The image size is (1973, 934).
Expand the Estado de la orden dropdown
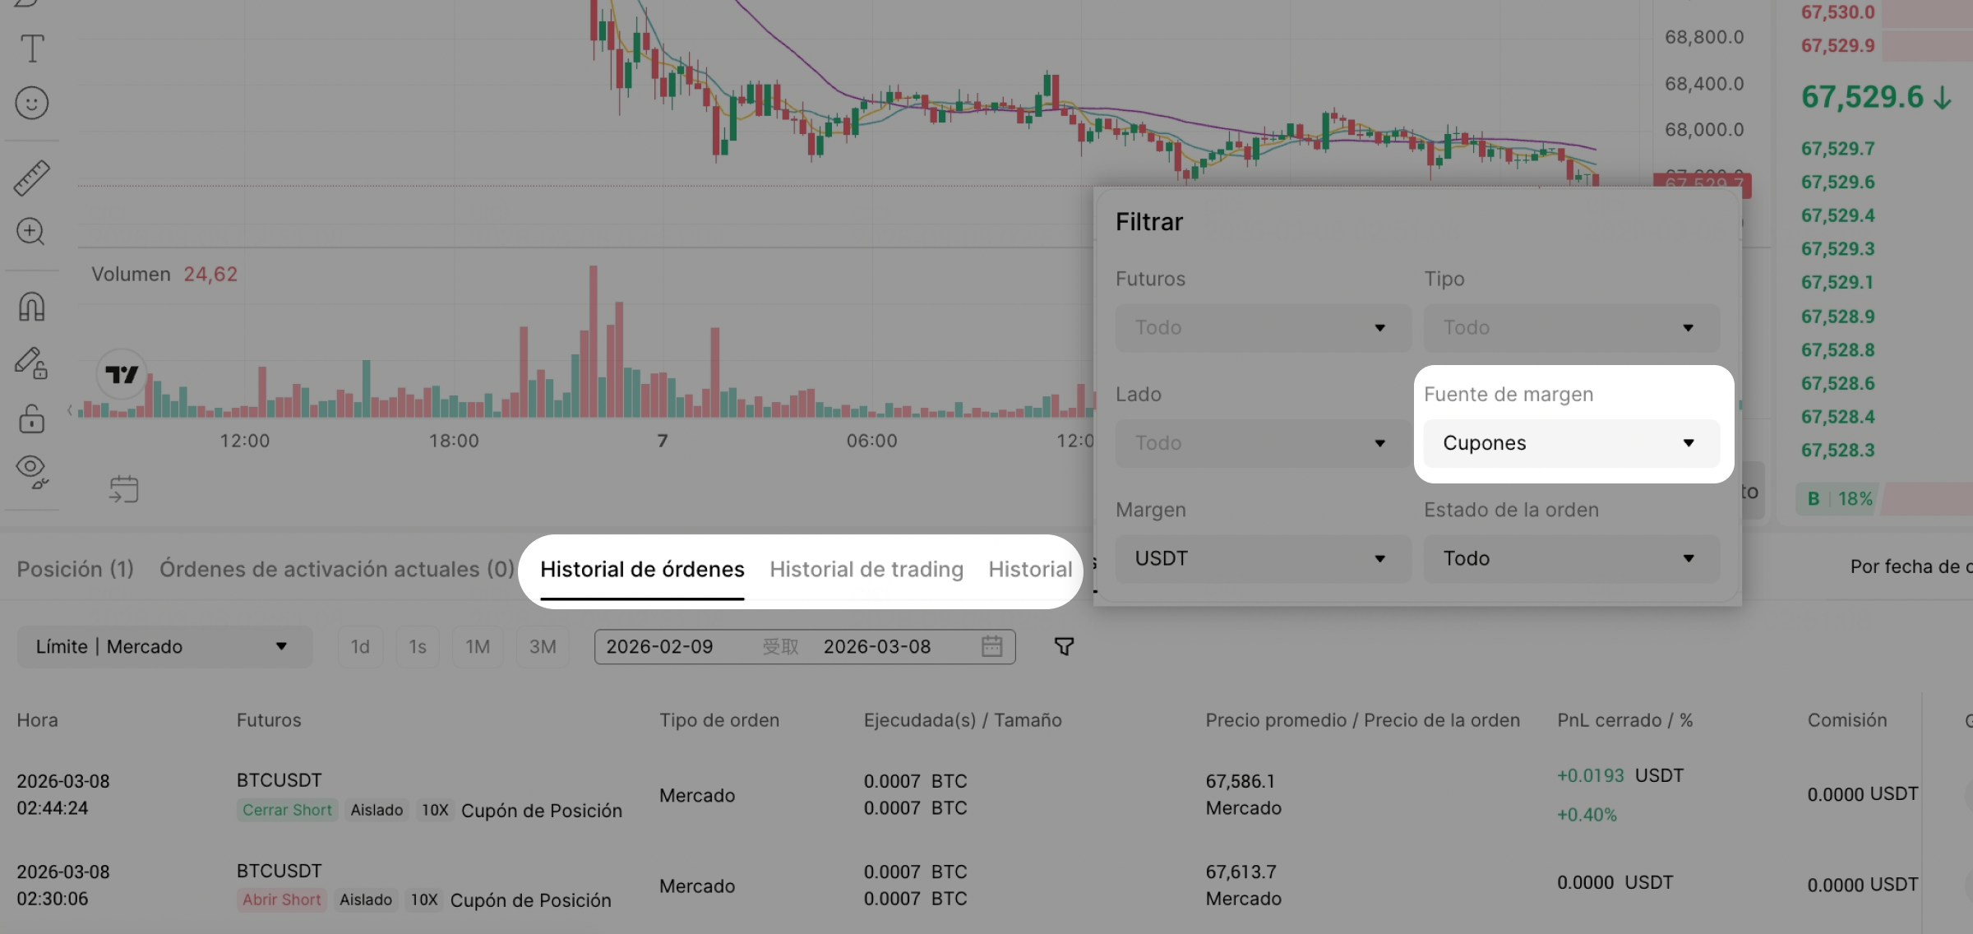(x=1571, y=559)
